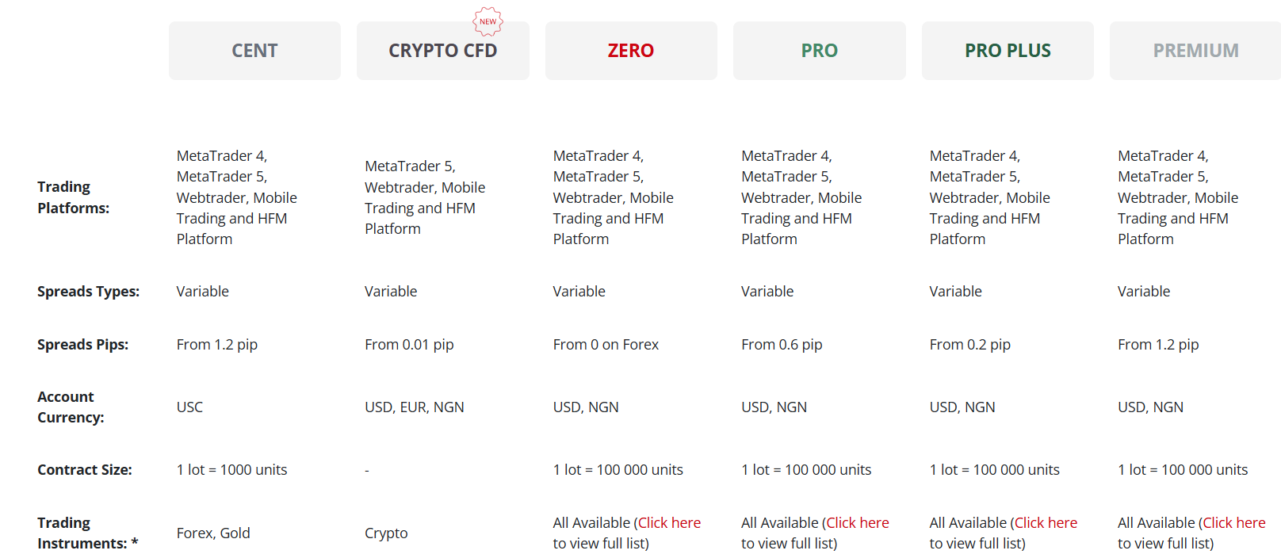This screenshot has height=558, width=1281.
Task: Open PRO PLUS column 'Click here' link
Action: [1046, 523]
